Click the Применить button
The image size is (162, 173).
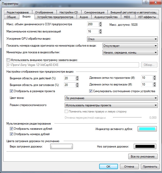pyautogui.click(x=150, y=166)
